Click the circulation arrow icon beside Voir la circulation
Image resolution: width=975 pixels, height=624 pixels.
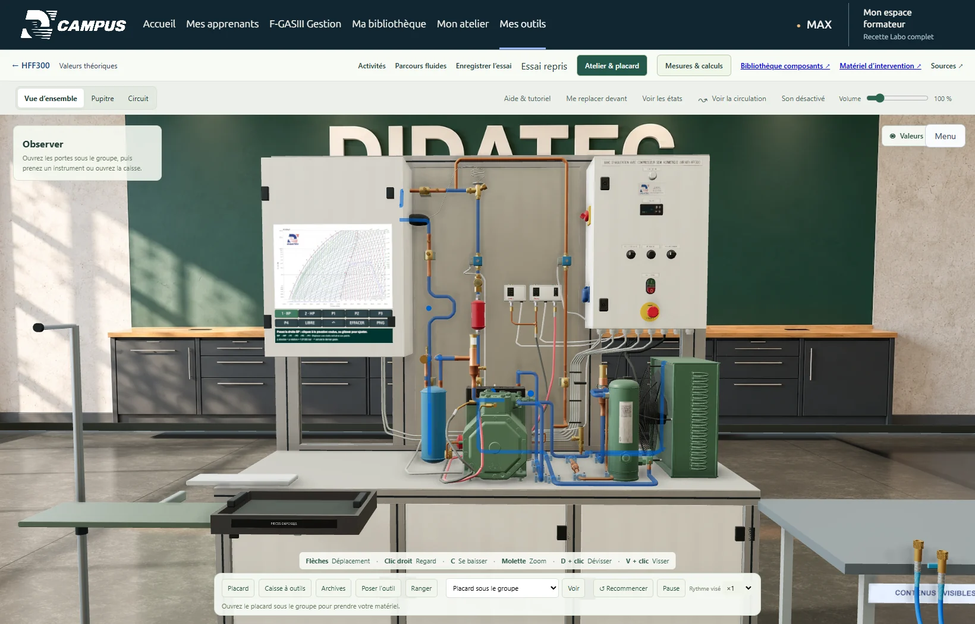click(703, 99)
